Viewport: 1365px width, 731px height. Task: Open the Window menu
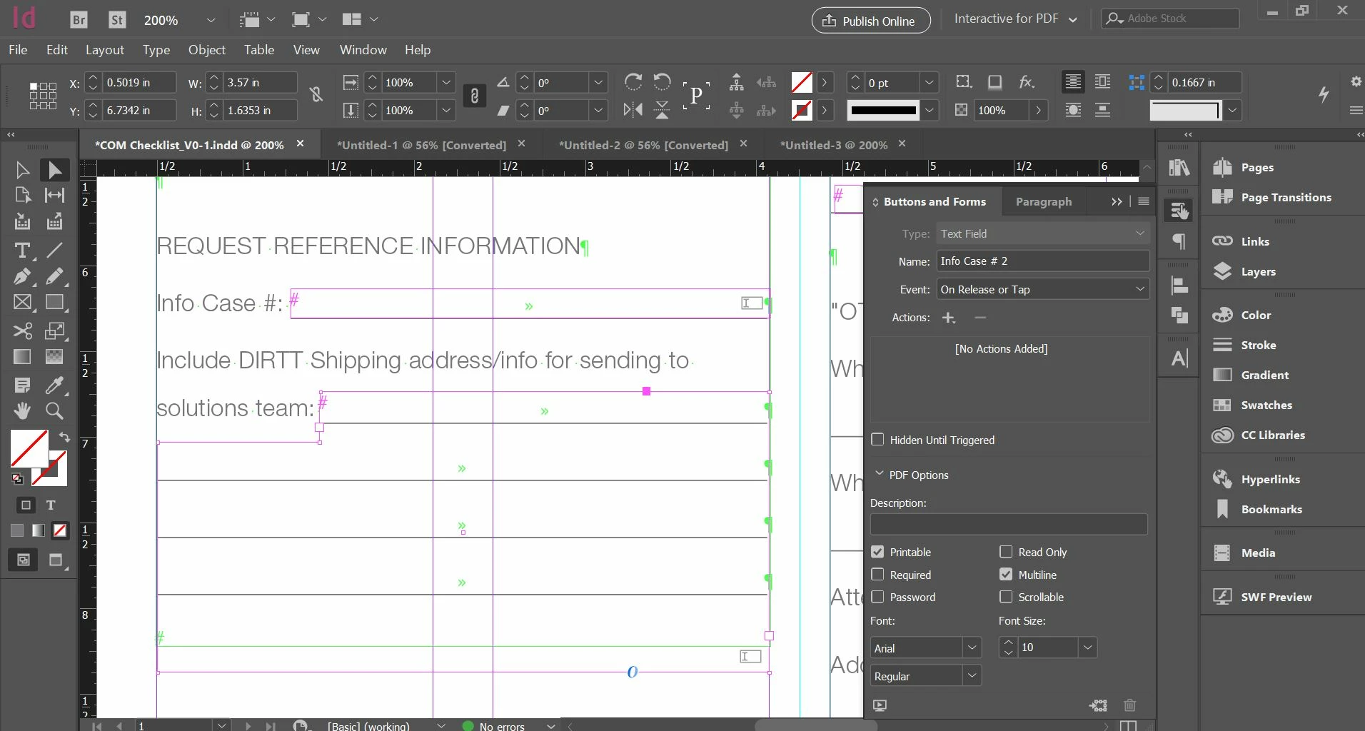coord(363,50)
